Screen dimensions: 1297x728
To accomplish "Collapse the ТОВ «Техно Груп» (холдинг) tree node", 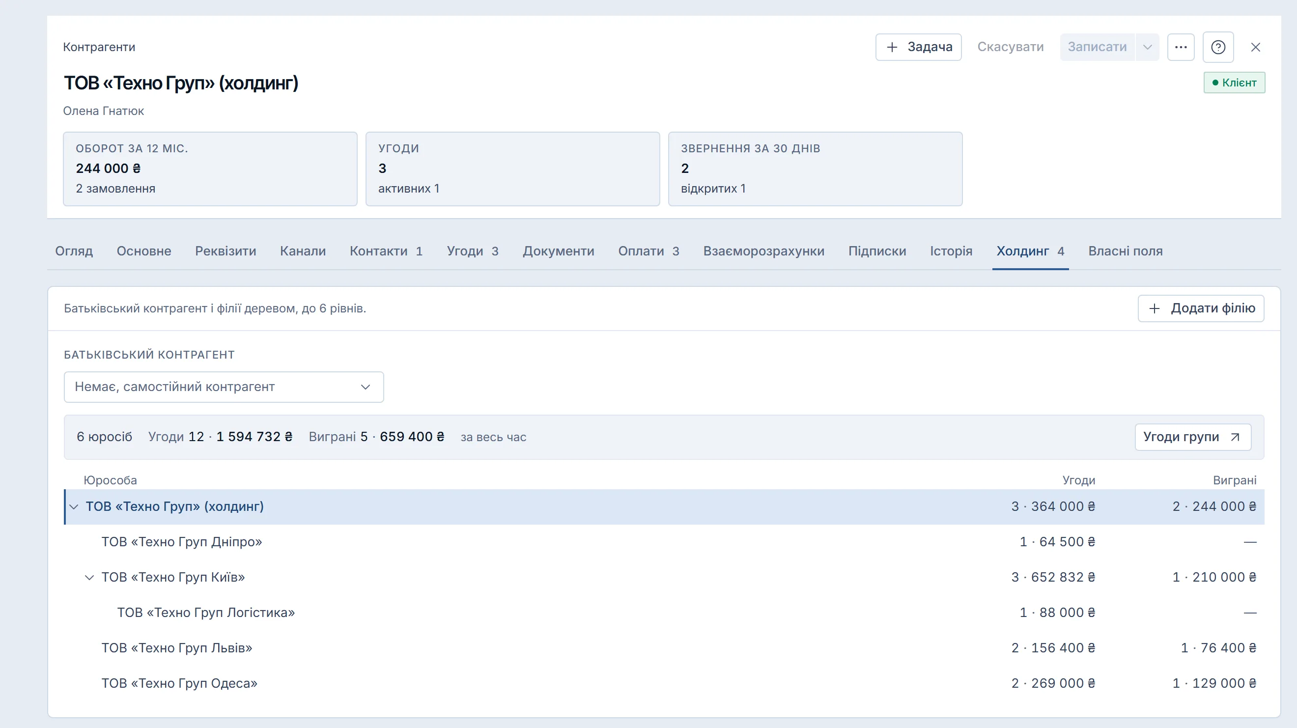I will click(x=74, y=506).
